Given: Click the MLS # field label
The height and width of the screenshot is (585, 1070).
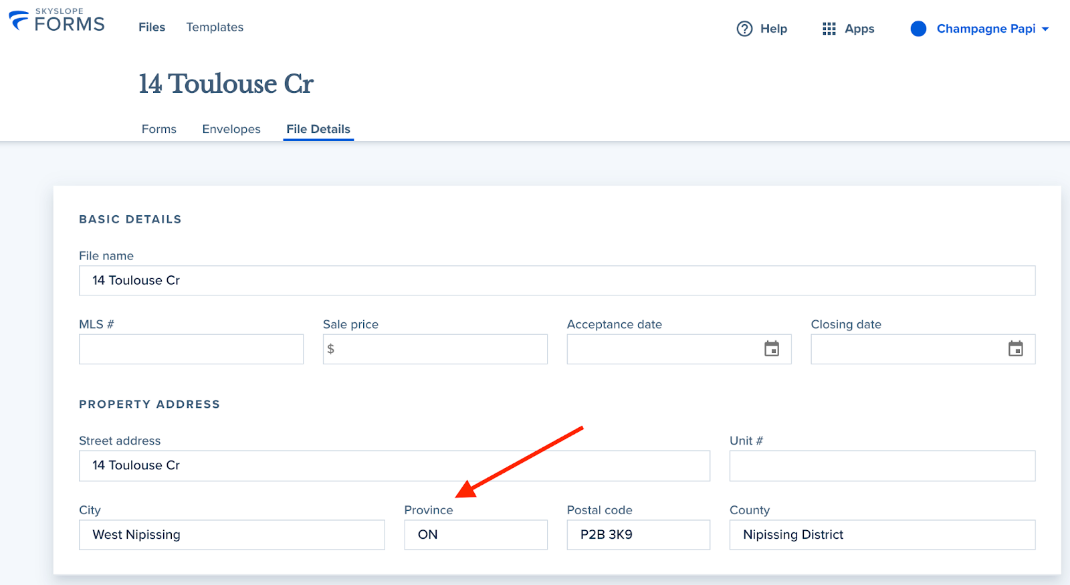Looking at the screenshot, I should (x=96, y=324).
